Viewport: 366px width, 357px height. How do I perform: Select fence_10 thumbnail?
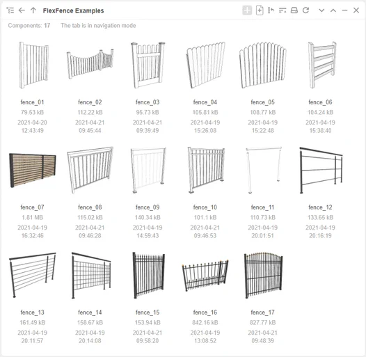pyautogui.click(x=206, y=170)
